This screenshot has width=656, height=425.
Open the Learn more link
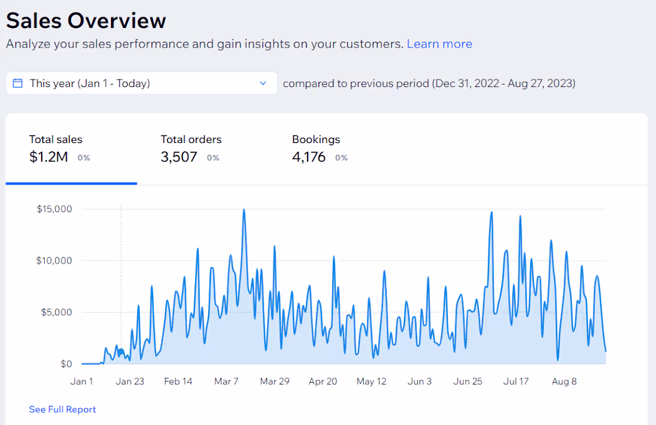click(x=440, y=44)
